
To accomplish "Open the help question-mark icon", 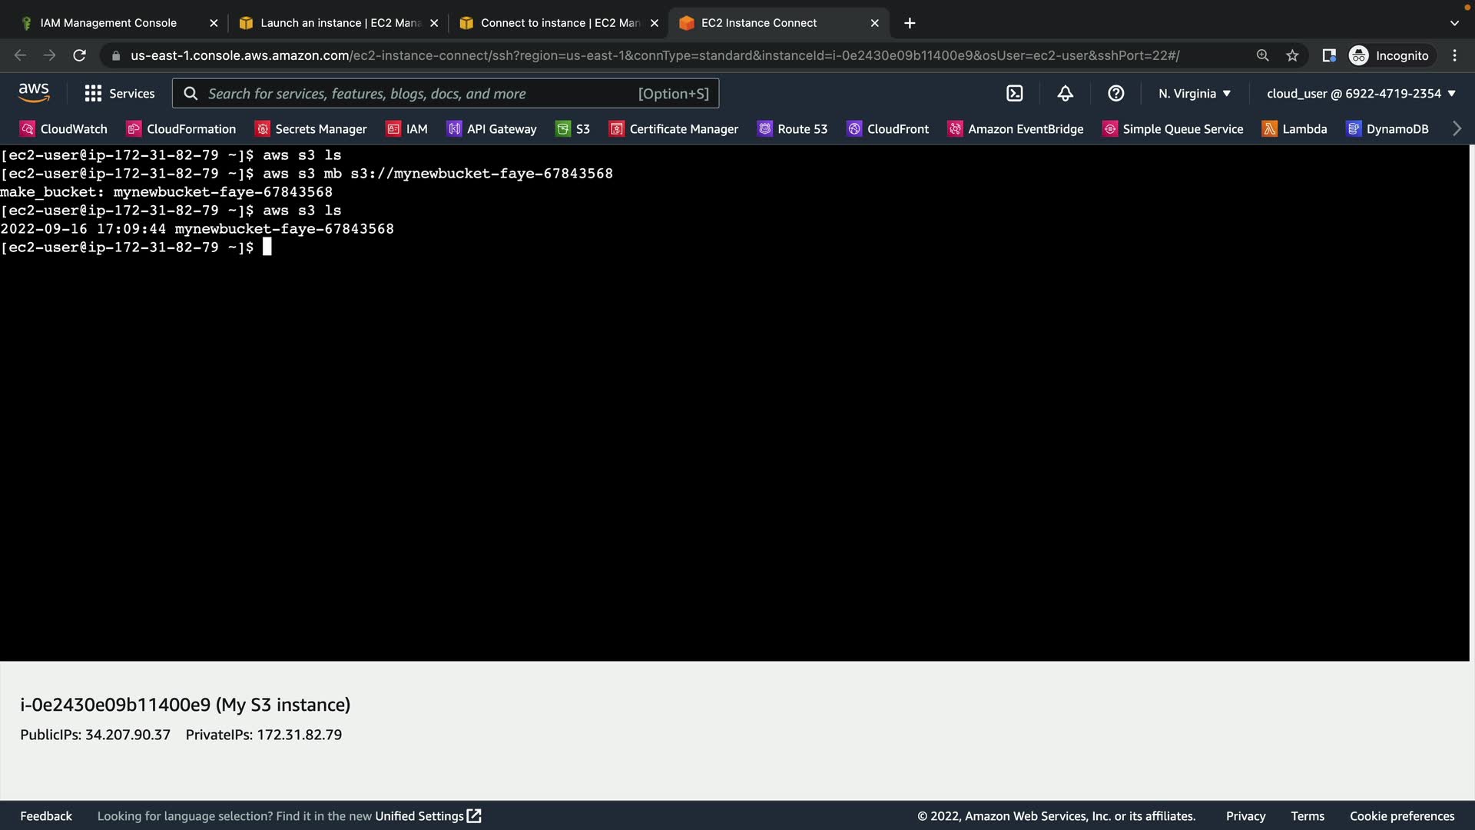I will click(1115, 93).
